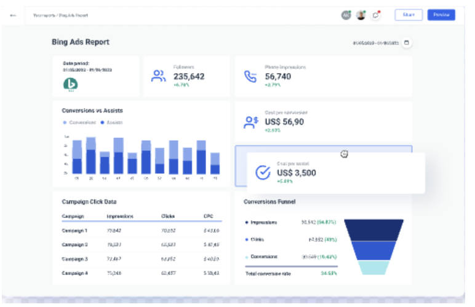Click the Preview button

441,15
